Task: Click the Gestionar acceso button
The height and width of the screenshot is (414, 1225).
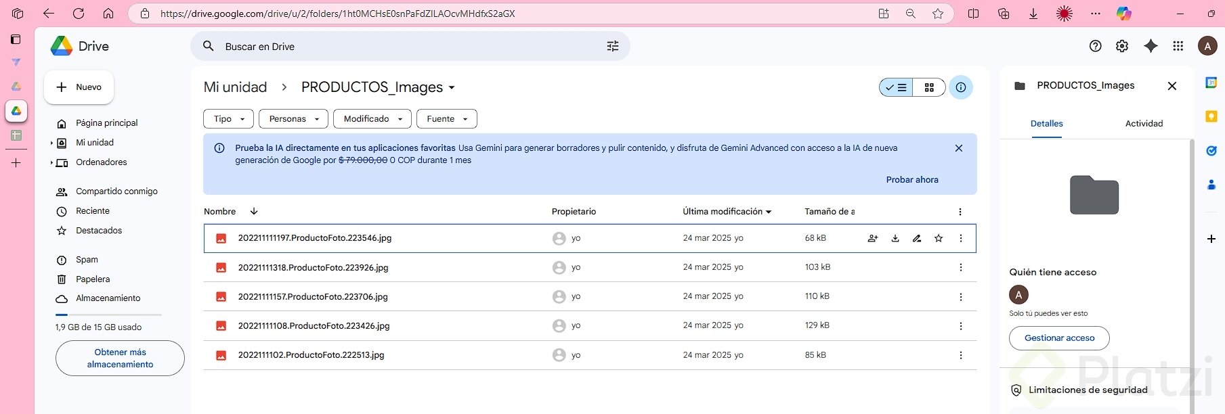Action: (1059, 338)
